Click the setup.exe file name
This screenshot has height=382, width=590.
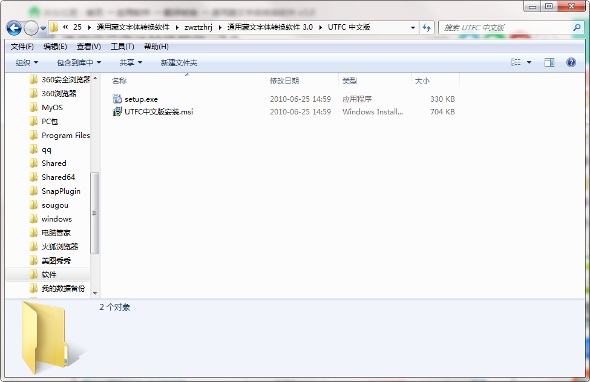point(141,99)
